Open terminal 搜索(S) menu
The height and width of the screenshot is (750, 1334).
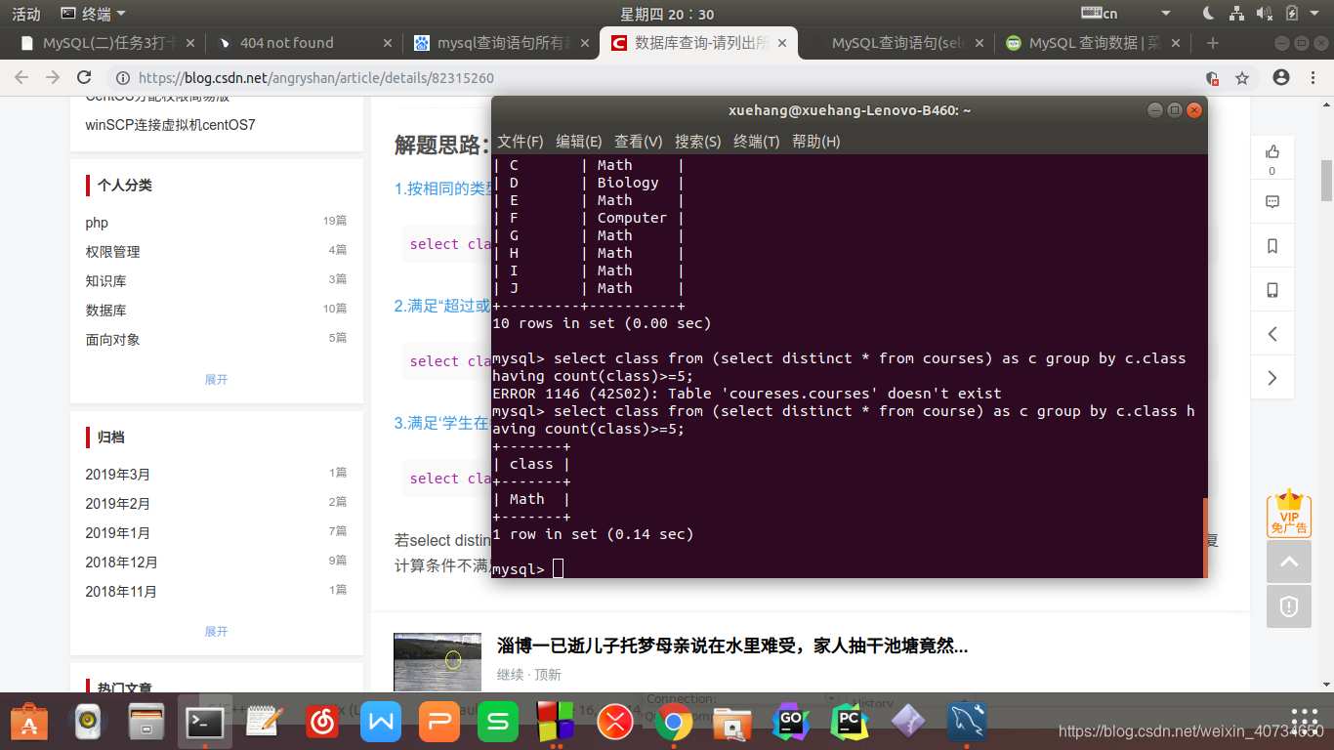coord(698,142)
